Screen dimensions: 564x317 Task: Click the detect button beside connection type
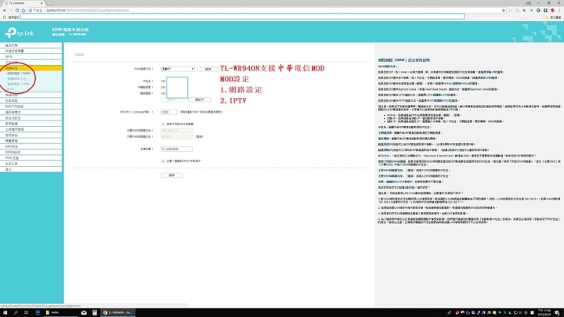208,69
